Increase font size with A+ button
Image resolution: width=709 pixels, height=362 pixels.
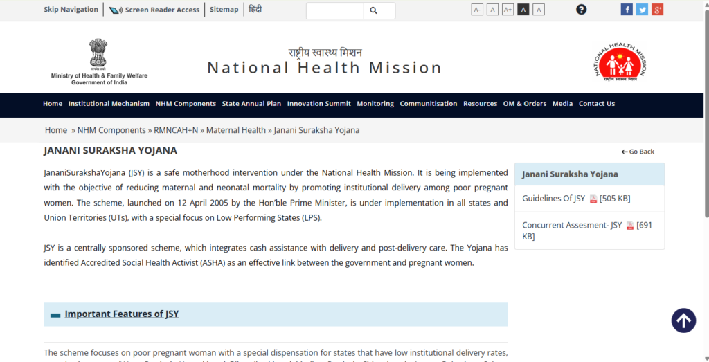(x=508, y=9)
